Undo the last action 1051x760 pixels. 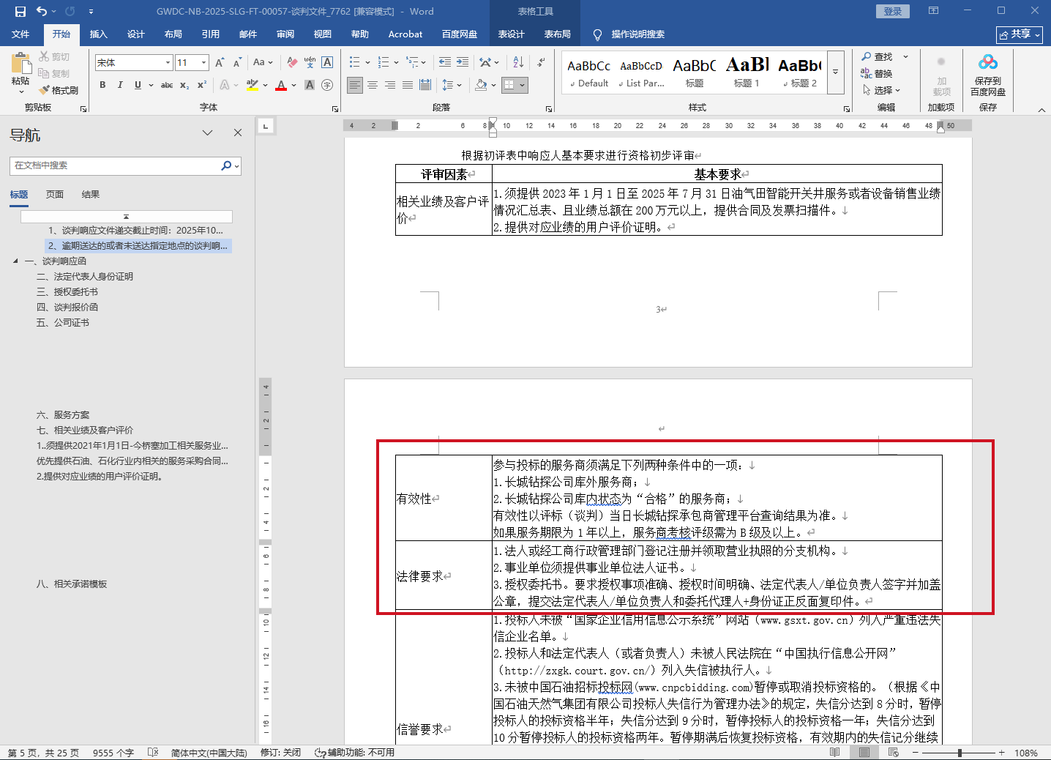click(42, 11)
